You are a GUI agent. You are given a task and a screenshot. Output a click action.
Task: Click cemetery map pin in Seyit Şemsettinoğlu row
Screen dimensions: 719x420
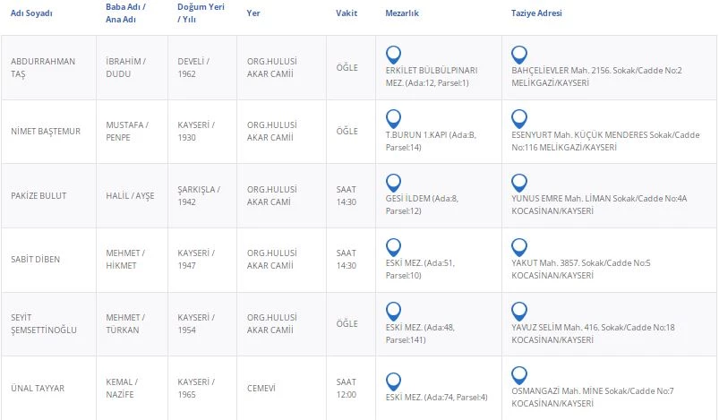pos(392,311)
